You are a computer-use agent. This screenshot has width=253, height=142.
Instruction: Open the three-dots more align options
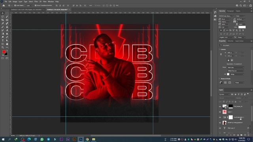[91, 6]
